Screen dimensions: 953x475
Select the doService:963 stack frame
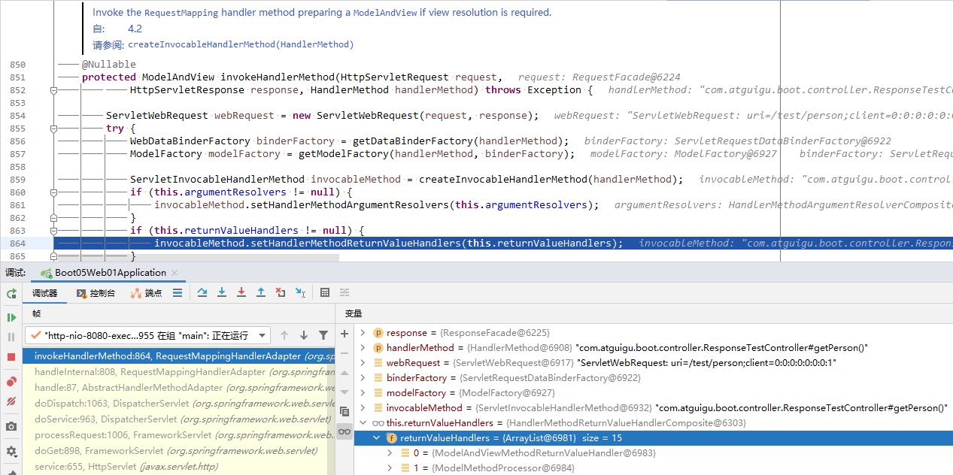pyautogui.click(x=178, y=419)
